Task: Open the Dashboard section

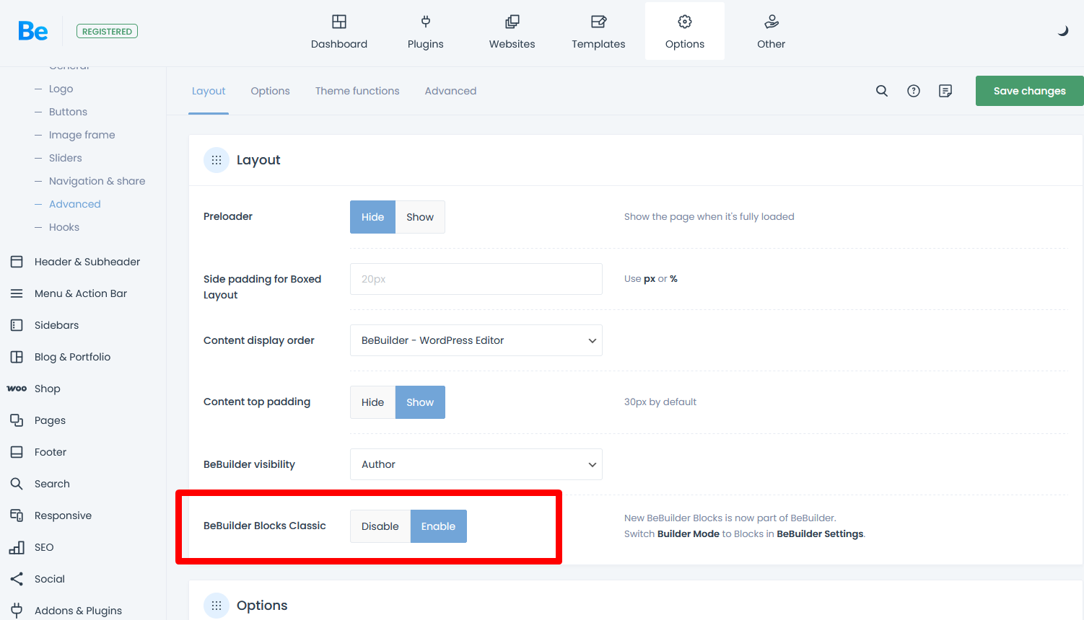Action: (338, 32)
